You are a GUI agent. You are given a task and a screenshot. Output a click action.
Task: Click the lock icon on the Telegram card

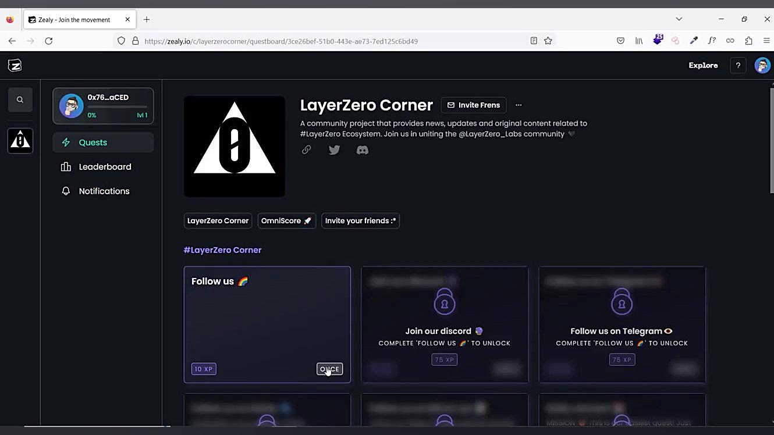[622, 301]
